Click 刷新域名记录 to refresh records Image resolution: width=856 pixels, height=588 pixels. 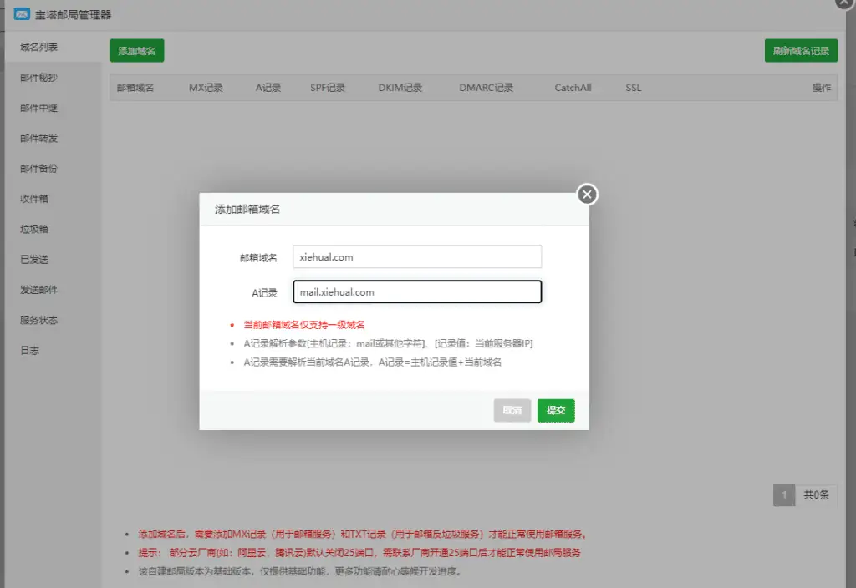click(800, 50)
